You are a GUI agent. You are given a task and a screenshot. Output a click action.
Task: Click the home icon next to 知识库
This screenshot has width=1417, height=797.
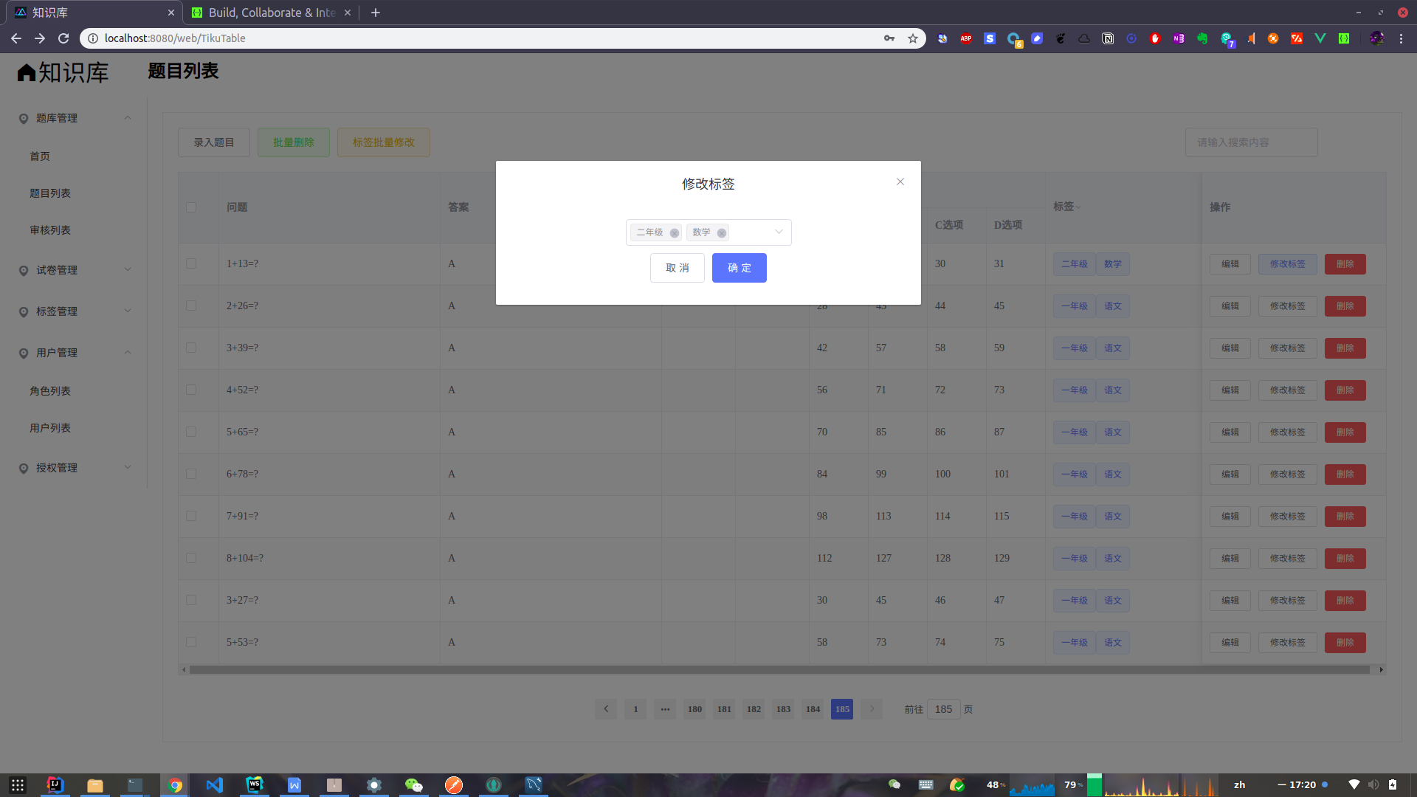[x=27, y=72]
